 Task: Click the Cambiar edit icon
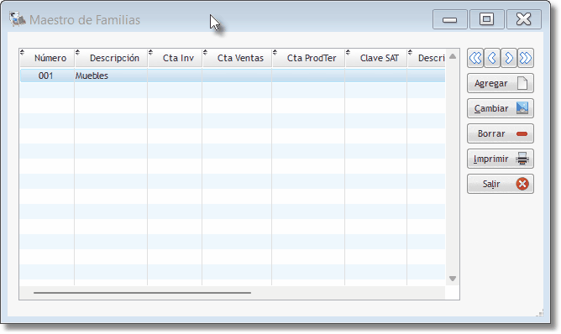522,108
